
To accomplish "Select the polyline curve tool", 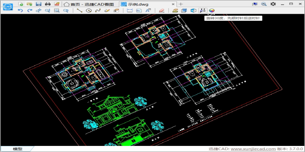I will pyautogui.click(x=98, y=10).
